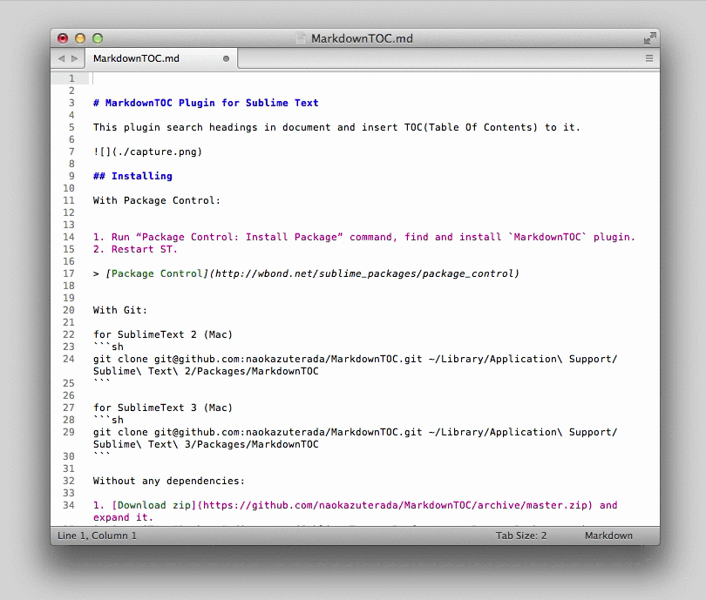Screen dimensions: 706x600
Task: Click 'for SublimeText 2 (Mac)' line
Action: pos(162,334)
